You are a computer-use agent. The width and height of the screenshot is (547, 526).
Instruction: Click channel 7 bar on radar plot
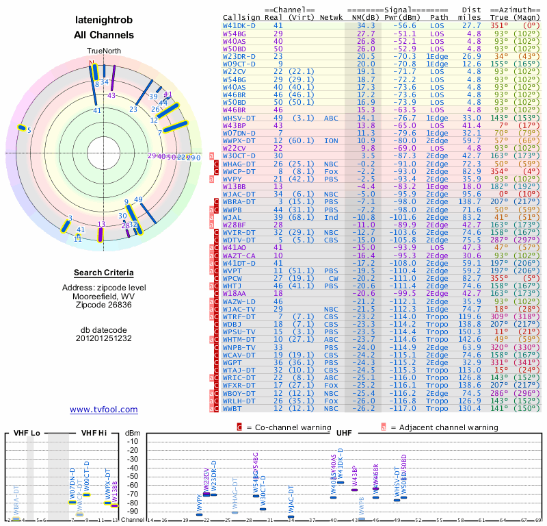(176, 127)
